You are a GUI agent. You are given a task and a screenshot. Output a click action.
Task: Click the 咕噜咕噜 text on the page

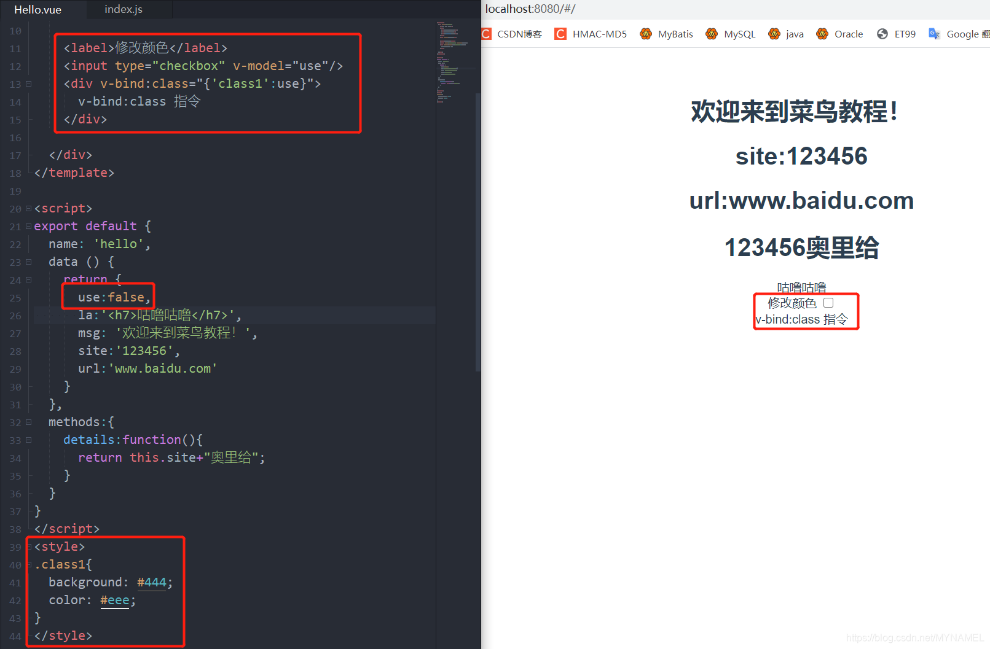pos(801,287)
